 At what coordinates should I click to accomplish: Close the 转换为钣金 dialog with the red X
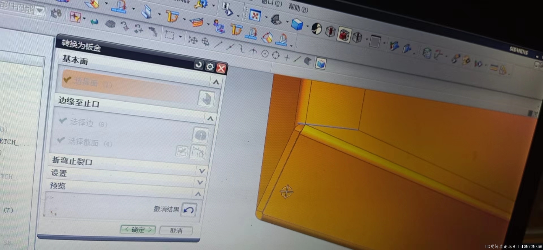221,68
